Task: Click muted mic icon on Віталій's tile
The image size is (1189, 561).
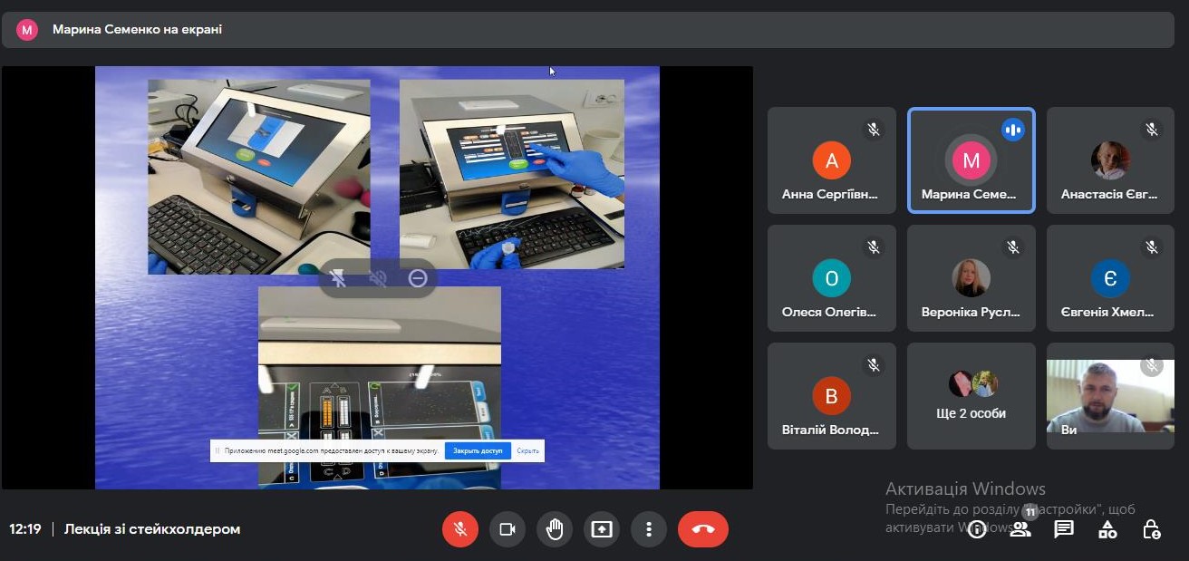Action: click(x=874, y=364)
